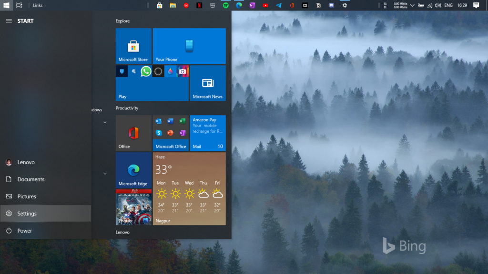Open the Microsoft Store tile
The width and height of the screenshot is (488, 274).
[x=133, y=46]
